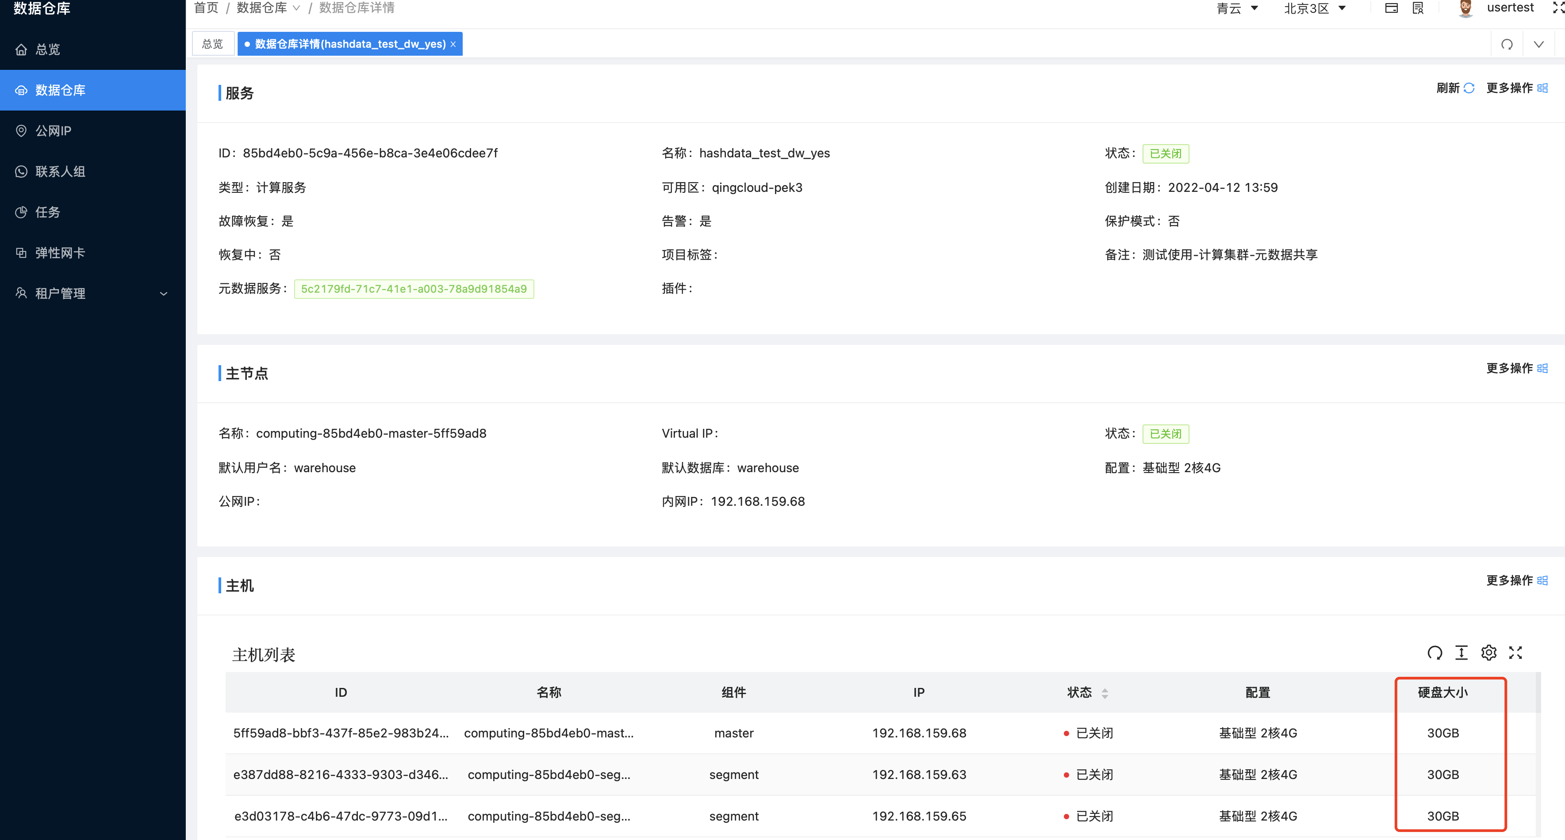Click the billing card icon in top bar
The image size is (1565, 840).
tap(1391, 8)
